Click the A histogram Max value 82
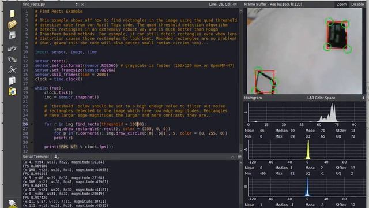This screenshot has height=208, width=369. pyautogui.click(x=292, y=173)
